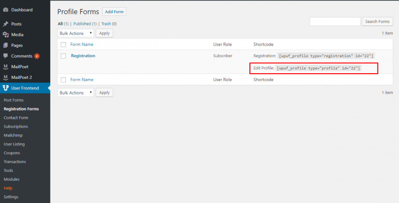Click the Dashboard gauge icon

pos(6,10)
